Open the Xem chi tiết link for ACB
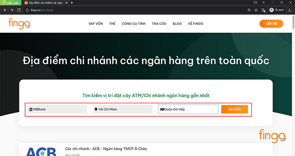 [72, 155]
